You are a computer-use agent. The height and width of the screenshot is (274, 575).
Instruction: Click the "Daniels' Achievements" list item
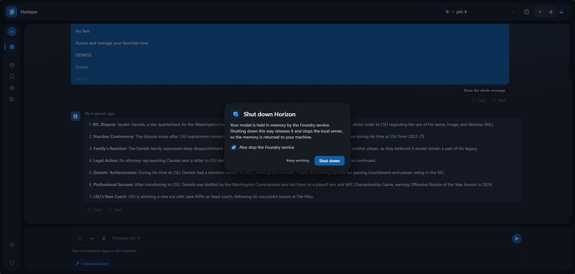point(267,172)
